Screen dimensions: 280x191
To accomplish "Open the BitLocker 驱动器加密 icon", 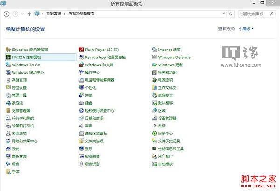I will click(8, 50).
